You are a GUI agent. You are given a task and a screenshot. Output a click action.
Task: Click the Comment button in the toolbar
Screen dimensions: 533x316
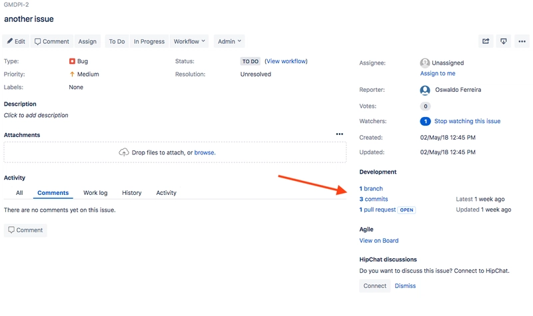click(52, 41)
